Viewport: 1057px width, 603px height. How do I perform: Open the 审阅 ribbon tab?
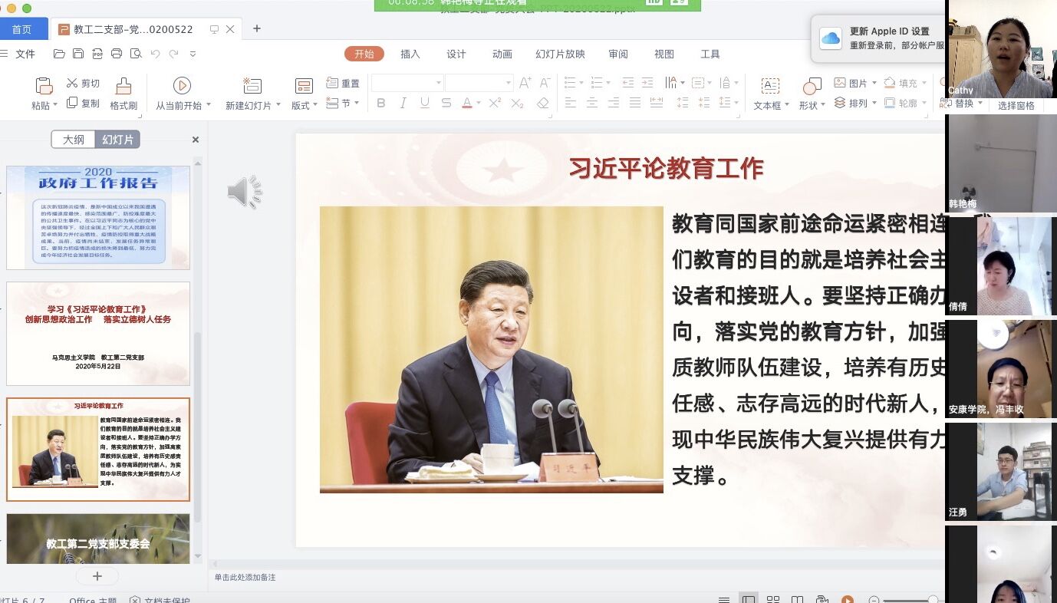point(618,54)
